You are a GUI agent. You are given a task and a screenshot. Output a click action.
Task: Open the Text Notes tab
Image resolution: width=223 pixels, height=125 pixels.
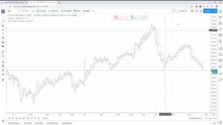pyautogui.click(x=28, y=123)
